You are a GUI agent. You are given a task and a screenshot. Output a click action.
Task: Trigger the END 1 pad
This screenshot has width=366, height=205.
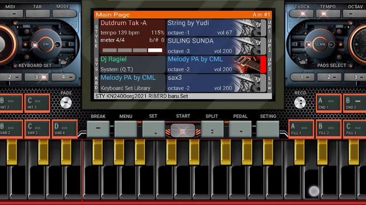click(x=328, y=103)
